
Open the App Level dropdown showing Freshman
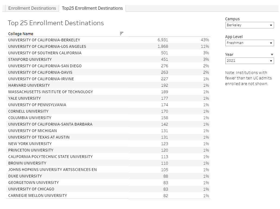coord(249,43)
